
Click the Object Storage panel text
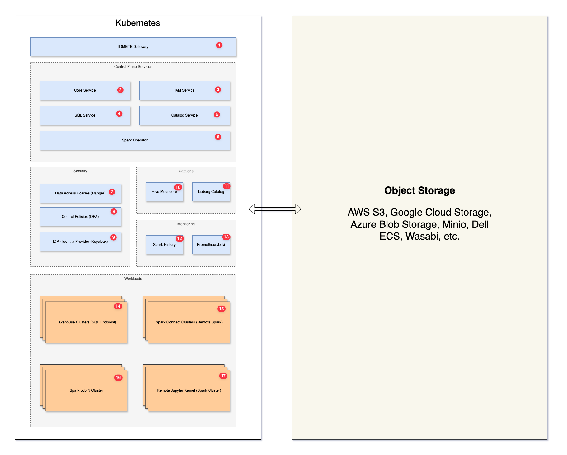pyautogui.click(x=420, y=191)
